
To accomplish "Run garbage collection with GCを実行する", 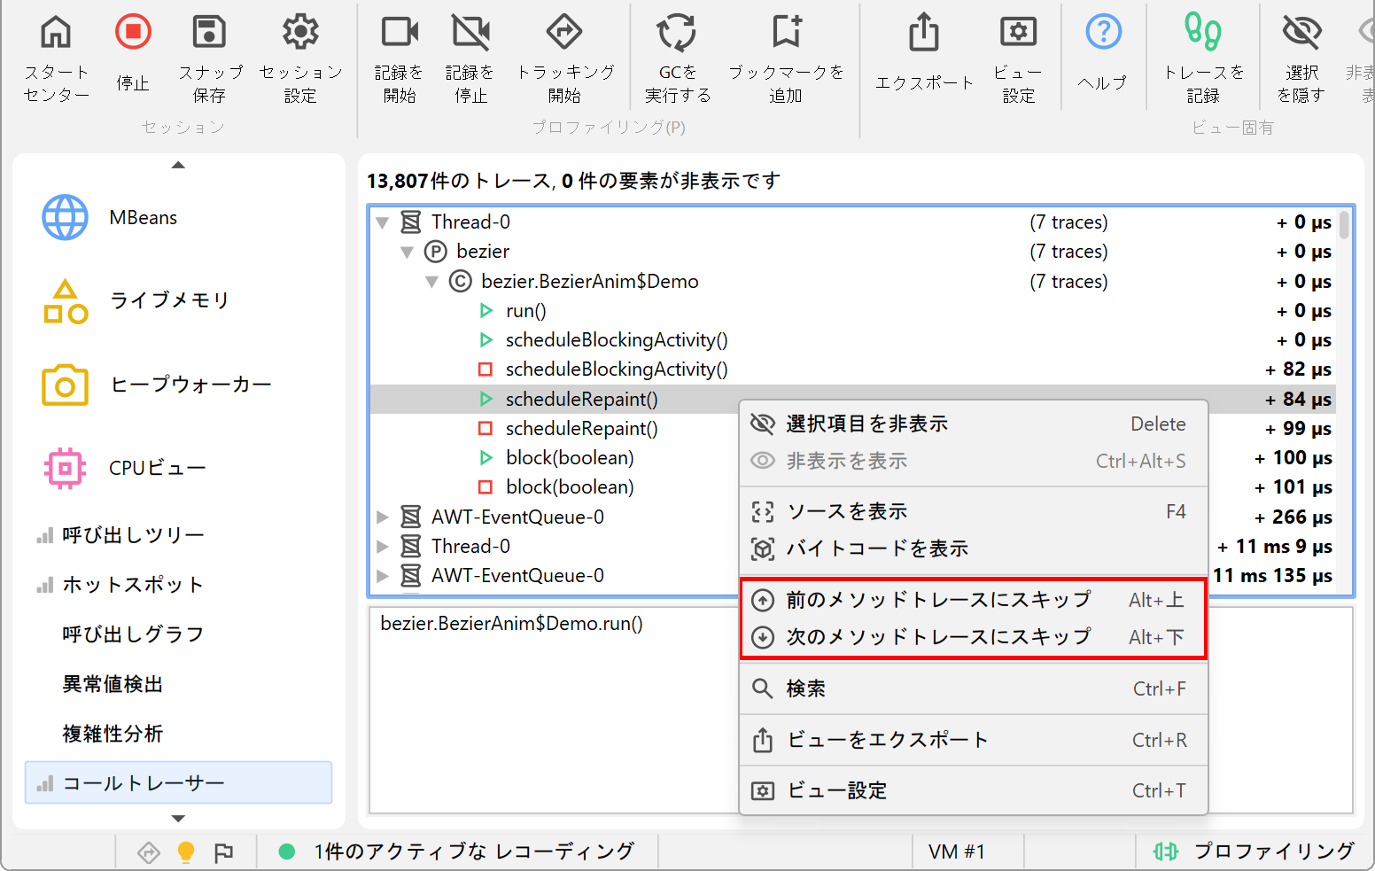I will [x=677, y=34].
